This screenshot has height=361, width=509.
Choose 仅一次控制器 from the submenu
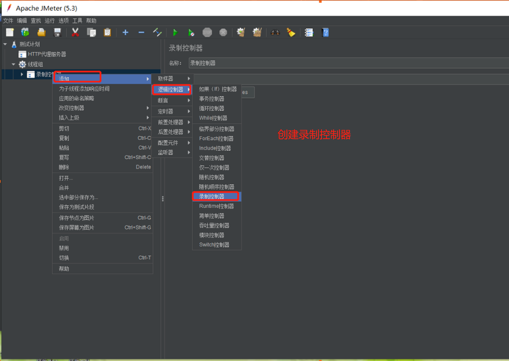(217, 167)
